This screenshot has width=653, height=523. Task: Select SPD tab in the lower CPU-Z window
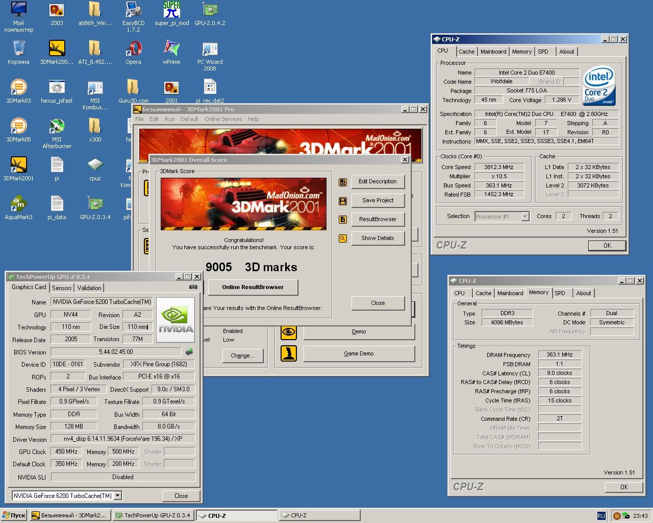560,293
